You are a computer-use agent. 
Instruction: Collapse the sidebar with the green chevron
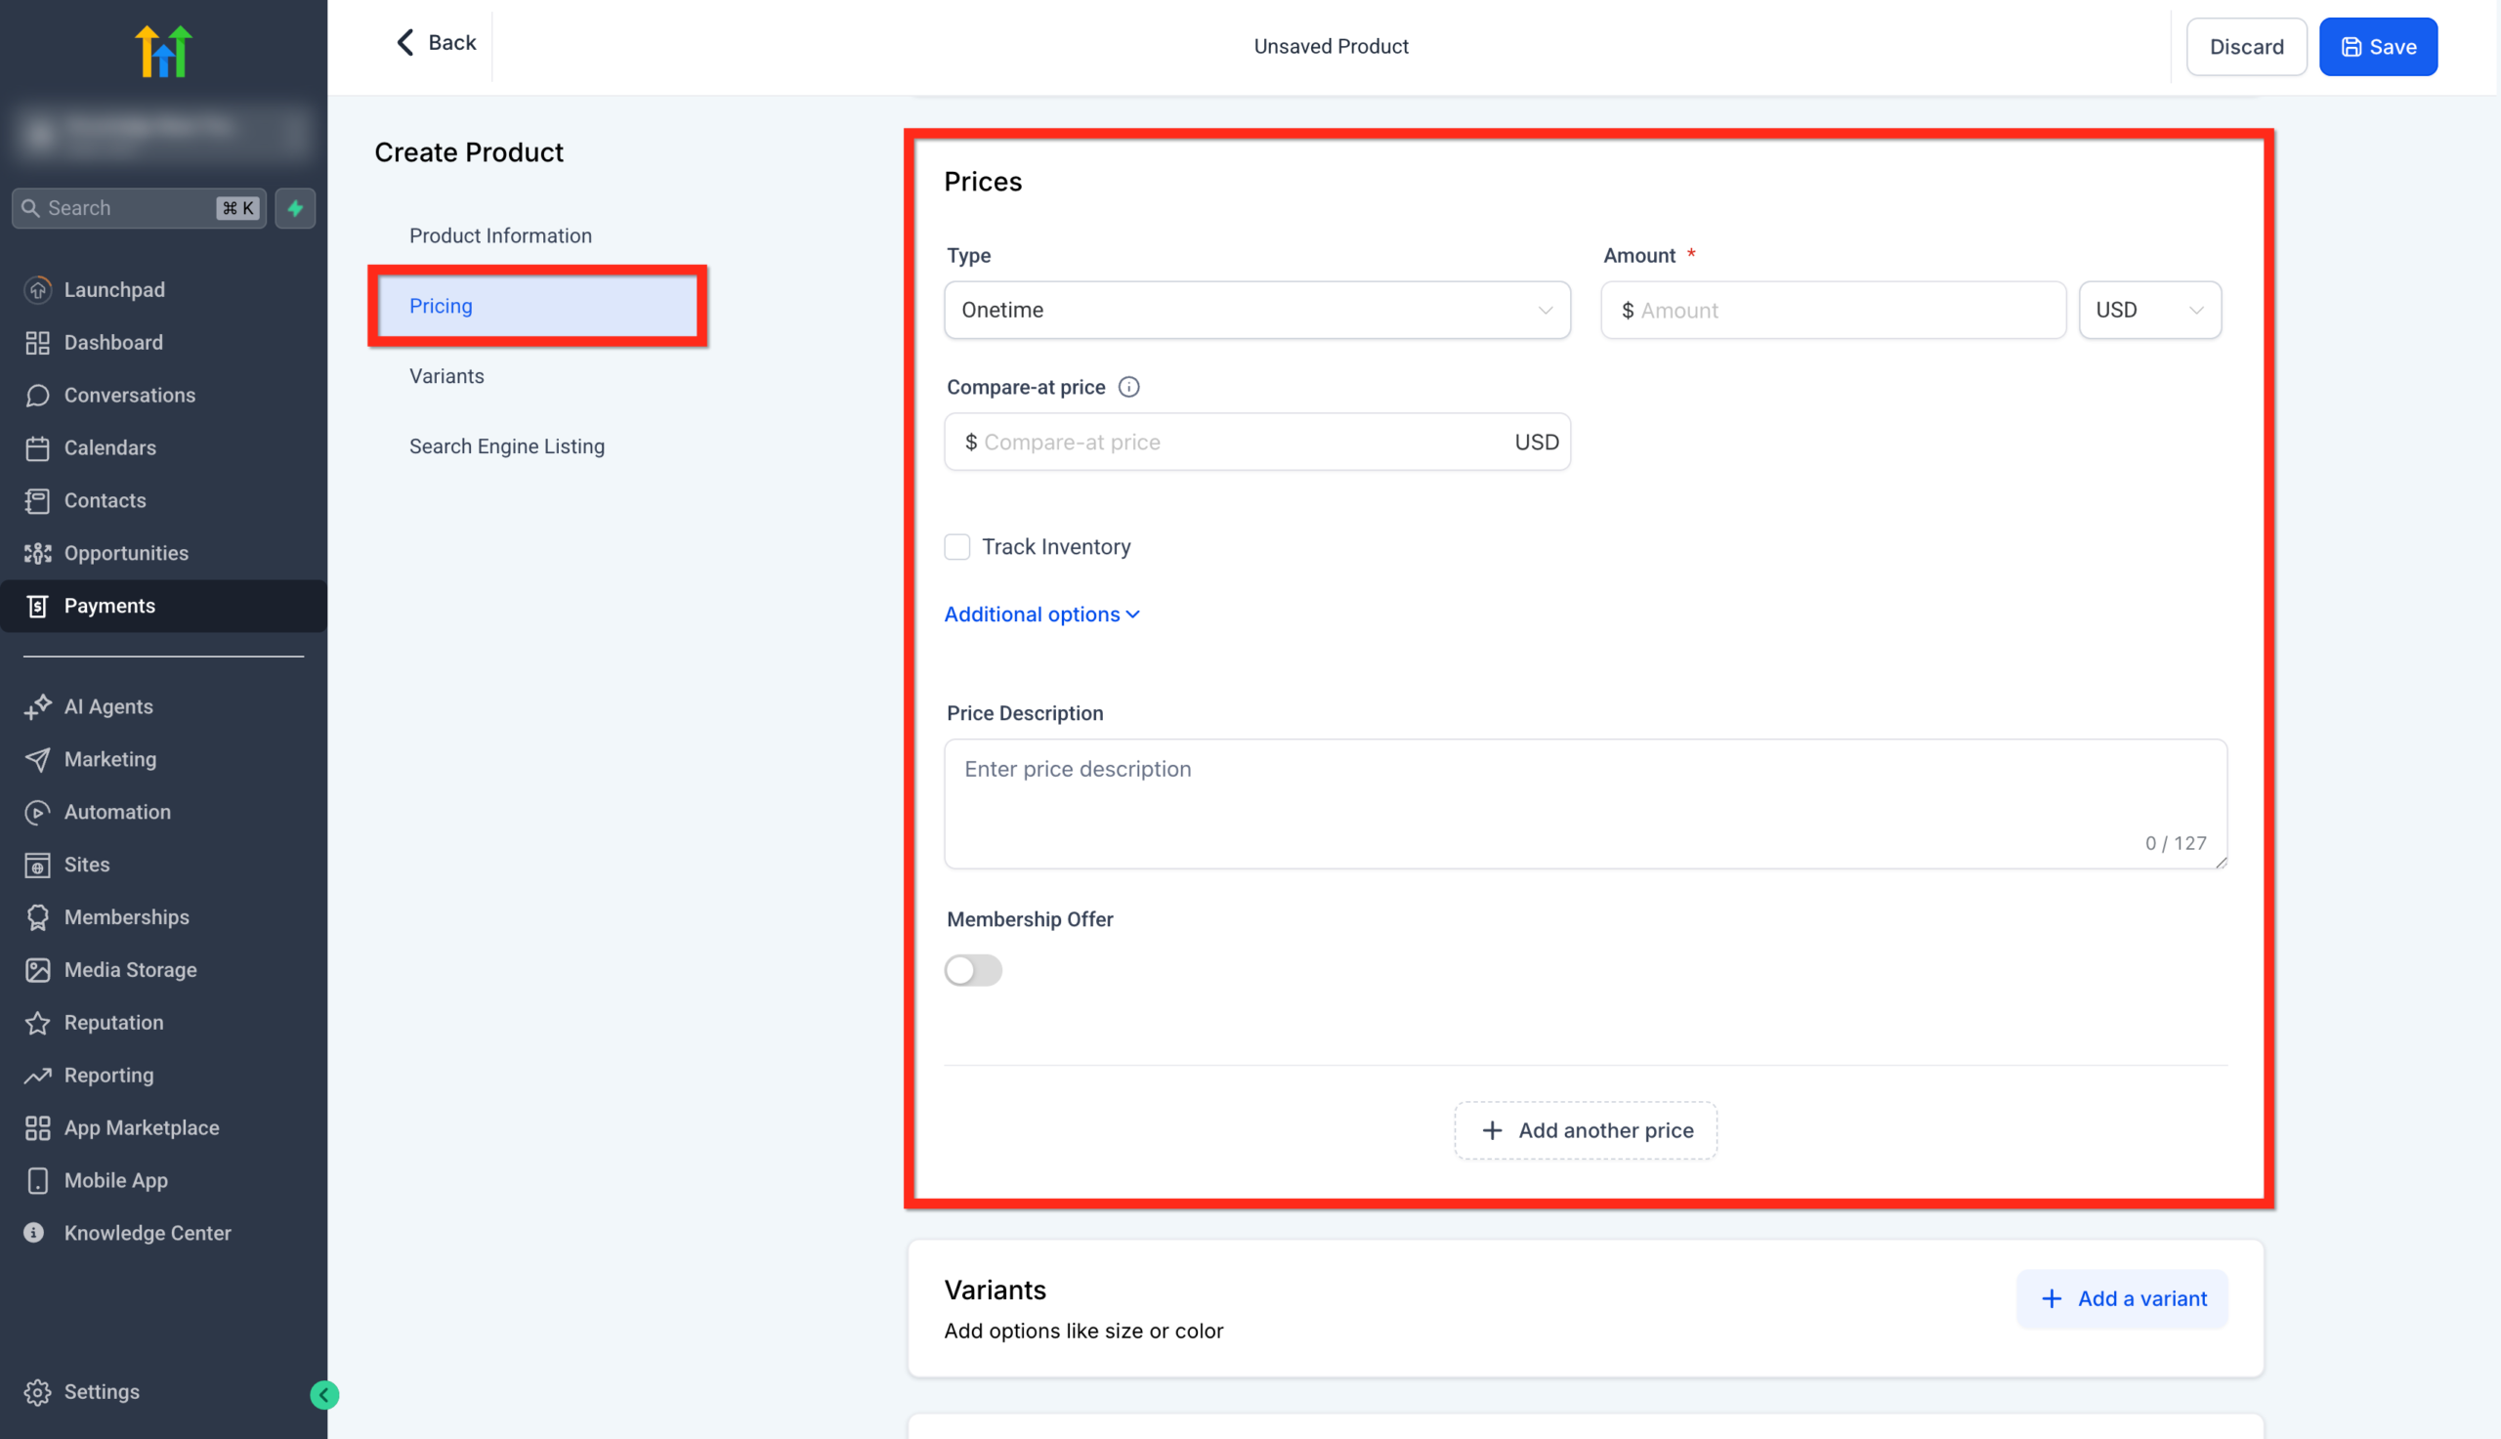point(324,1394)
